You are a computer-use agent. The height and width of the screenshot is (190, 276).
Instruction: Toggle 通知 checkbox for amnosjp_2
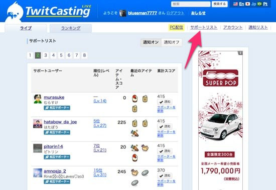[x=165, y=175]
